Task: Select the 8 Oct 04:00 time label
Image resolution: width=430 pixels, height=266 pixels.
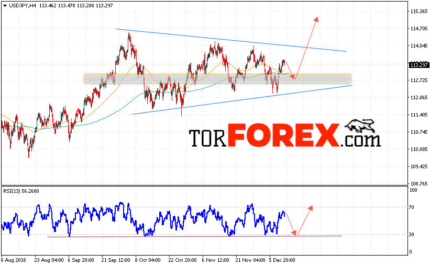Action: pyautogui.click(x=148, y=260)
